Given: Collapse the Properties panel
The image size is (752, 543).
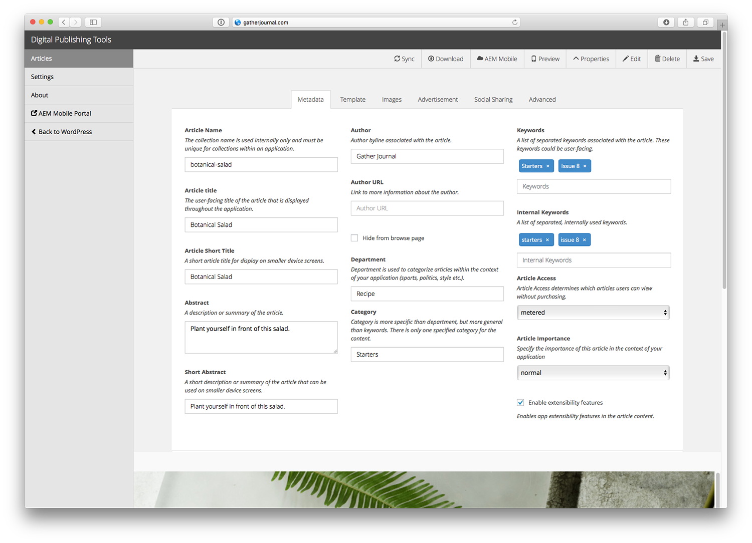Looking at the screenshot, I should tap(591, 59).
